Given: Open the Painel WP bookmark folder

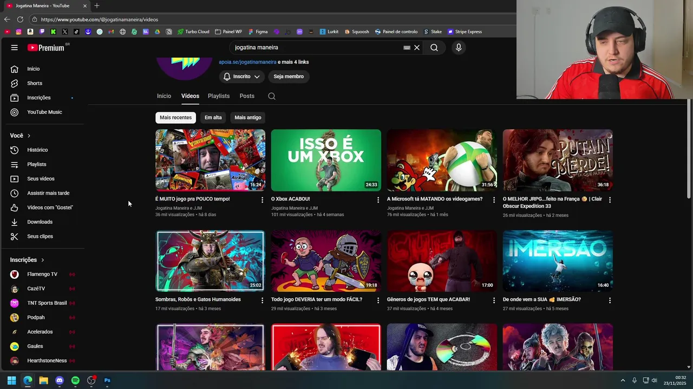Looking at the screenshot, I should 228,32.
